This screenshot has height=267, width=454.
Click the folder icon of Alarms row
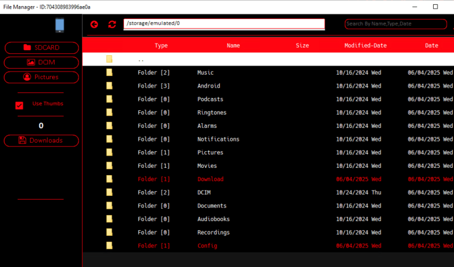pos(109,126)
